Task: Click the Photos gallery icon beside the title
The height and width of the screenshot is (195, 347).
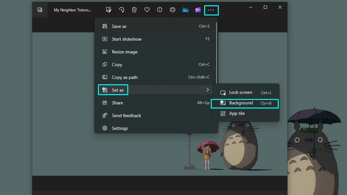Action: (40, 10)
